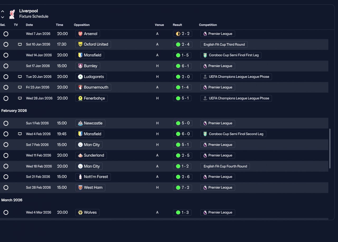This screenshot has height=242, width=338.
Task: Open the 5 - 0 result against Newcastle
Action: tap(182, 123)
